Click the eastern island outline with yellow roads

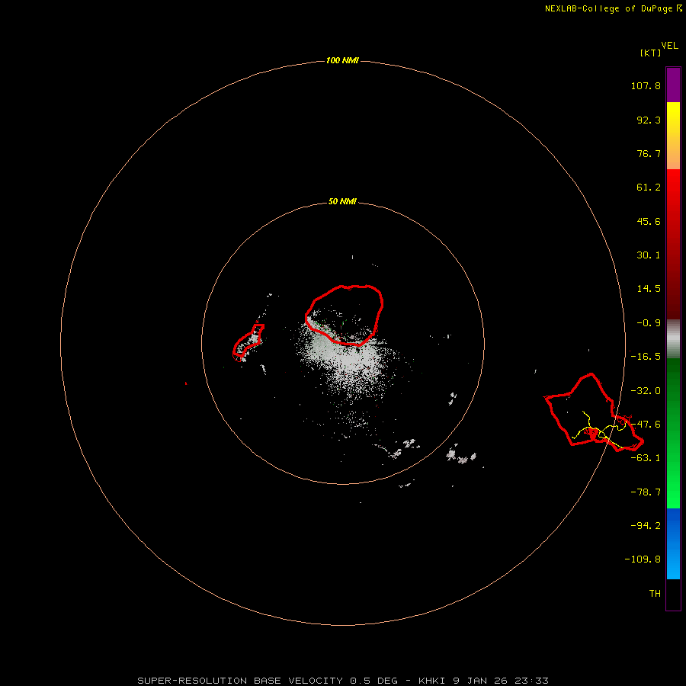coord(594,412)
